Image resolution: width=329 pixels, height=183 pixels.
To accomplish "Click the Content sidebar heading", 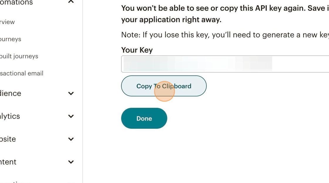I will point(8,162).
